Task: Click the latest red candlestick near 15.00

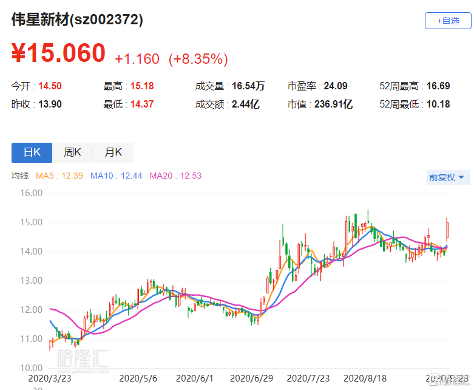Action: click(447, 230)
